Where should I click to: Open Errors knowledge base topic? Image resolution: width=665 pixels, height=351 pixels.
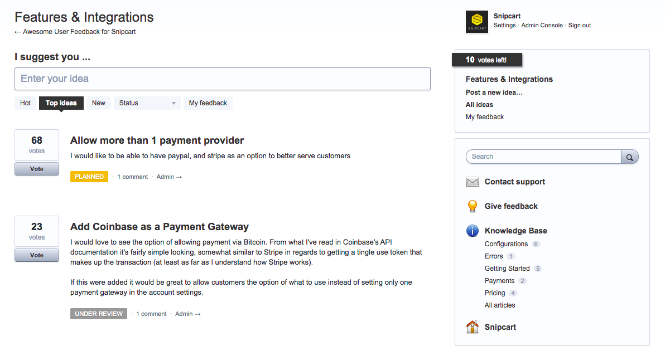[494, 256]
